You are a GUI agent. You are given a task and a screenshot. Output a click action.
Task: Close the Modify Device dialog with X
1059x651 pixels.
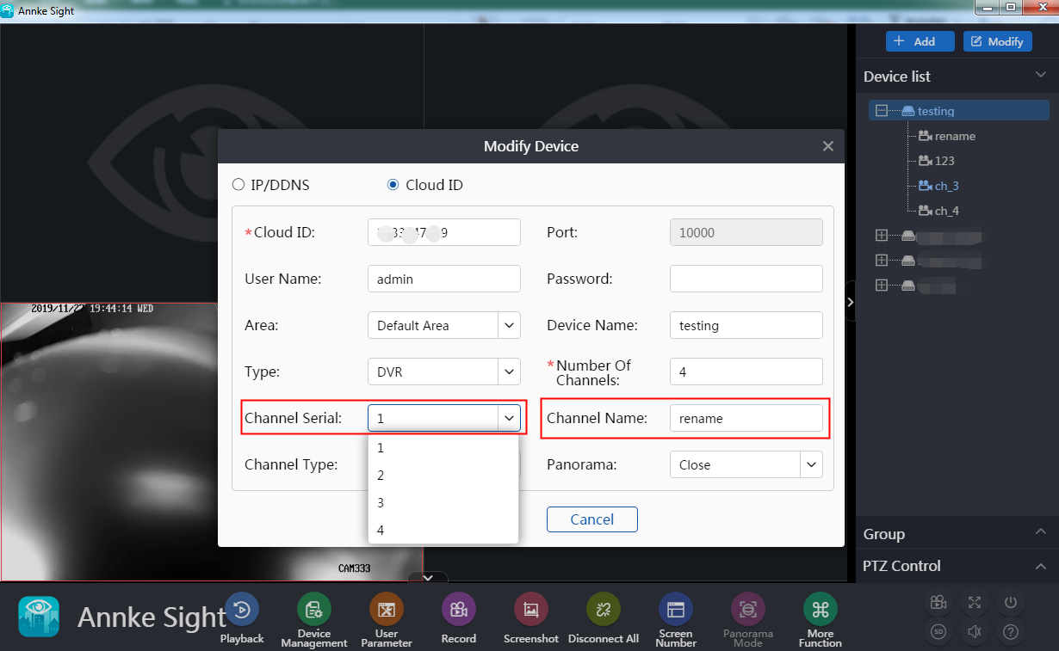click(x=828, y=146)
